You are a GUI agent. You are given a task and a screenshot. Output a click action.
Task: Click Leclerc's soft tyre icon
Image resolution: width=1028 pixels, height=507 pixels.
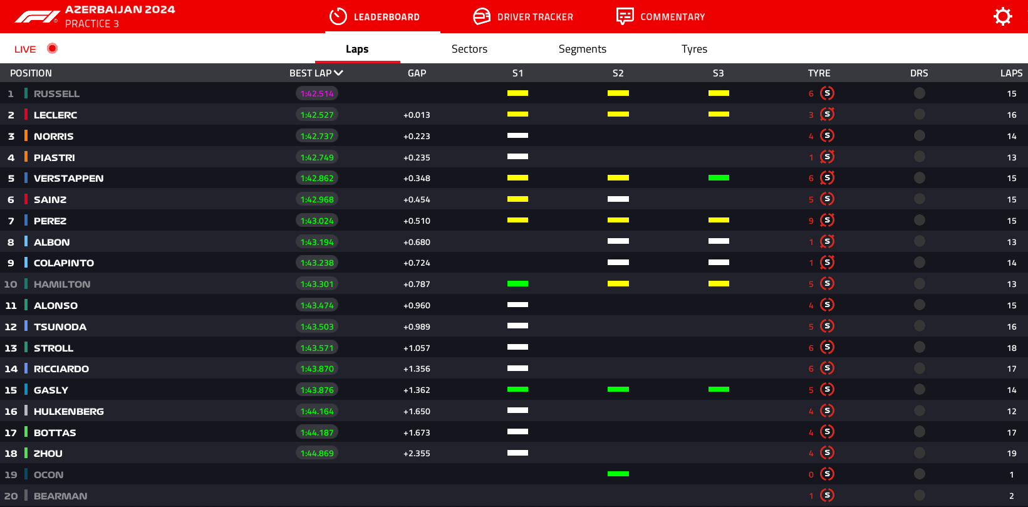coord(828,115)
